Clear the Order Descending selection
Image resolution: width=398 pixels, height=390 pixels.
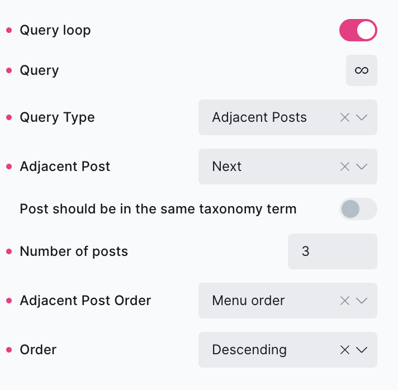point(345,350)
